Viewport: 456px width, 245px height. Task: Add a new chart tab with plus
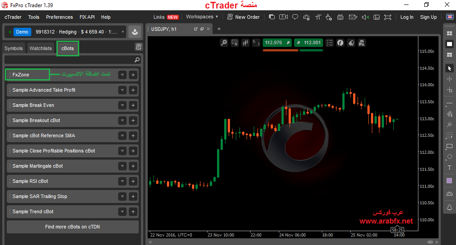point(219,29)
